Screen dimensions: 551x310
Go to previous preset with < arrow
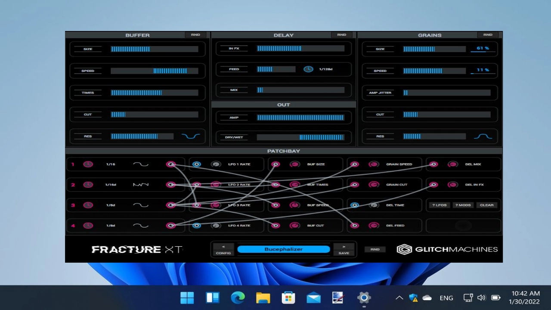(223, 247)
